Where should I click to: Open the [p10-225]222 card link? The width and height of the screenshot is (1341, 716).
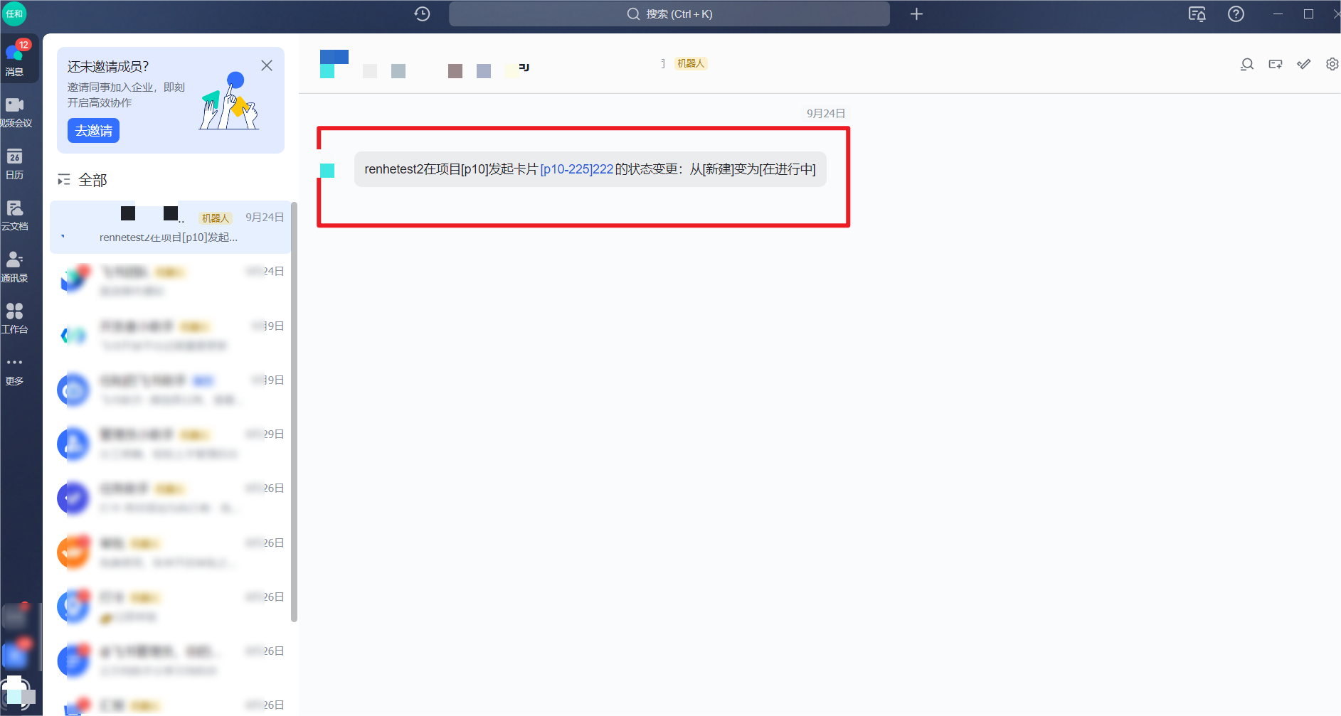(x=576, y=169)
